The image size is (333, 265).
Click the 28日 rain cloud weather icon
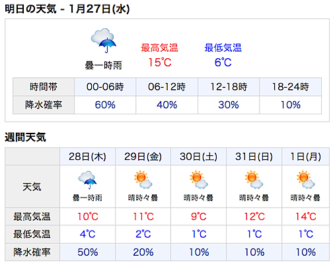[87, 180]
